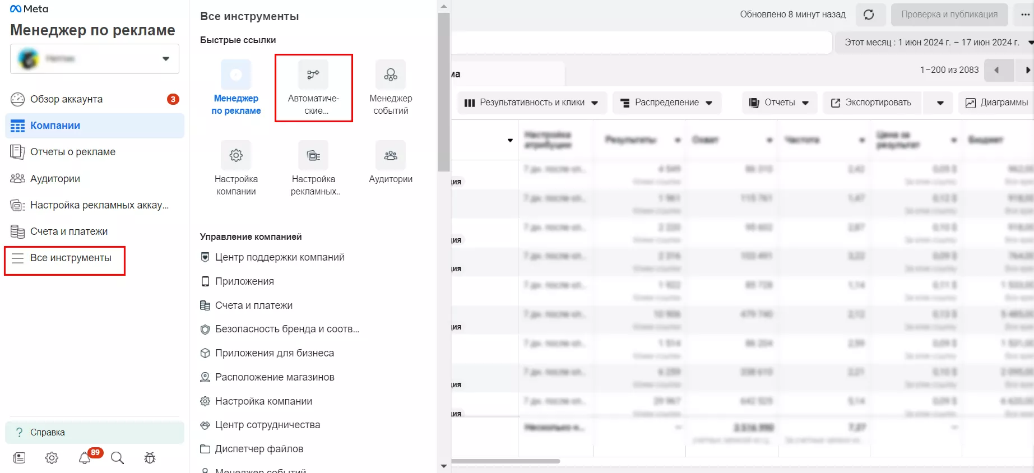The image size is (1034, 473).
Task: Select Аудитории in left sidebar
Action: [95, 179]
